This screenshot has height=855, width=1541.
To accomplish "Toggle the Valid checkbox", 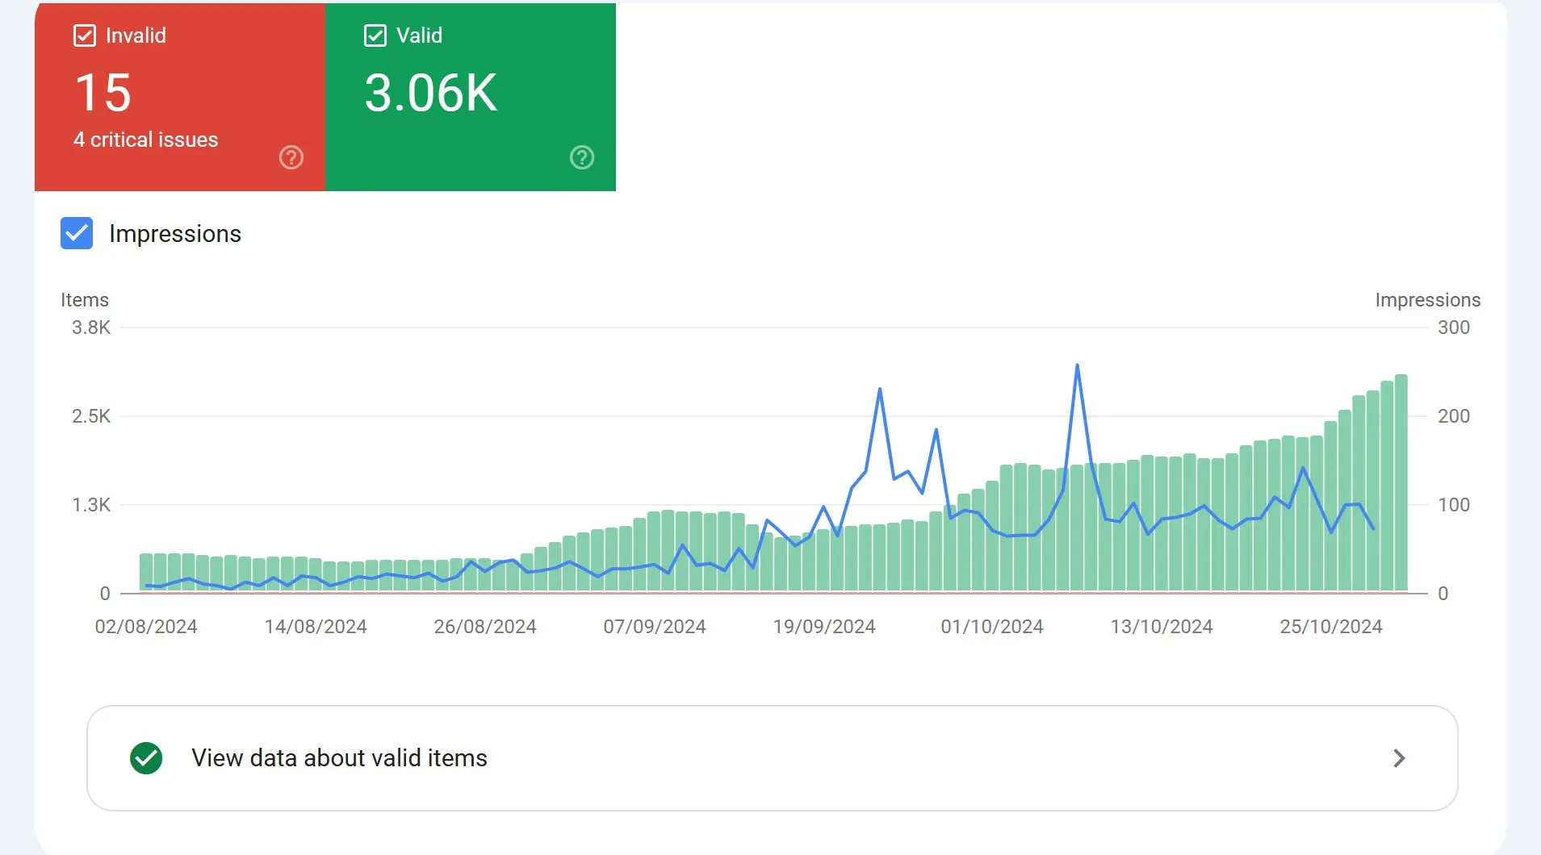I will click(x=375, y=35).
